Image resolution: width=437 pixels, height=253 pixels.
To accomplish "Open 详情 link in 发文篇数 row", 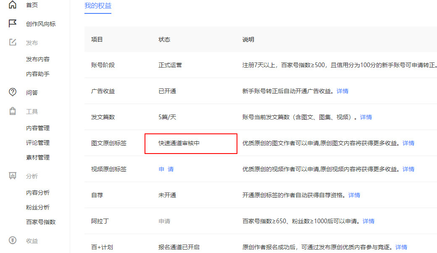I will [366, 117].
